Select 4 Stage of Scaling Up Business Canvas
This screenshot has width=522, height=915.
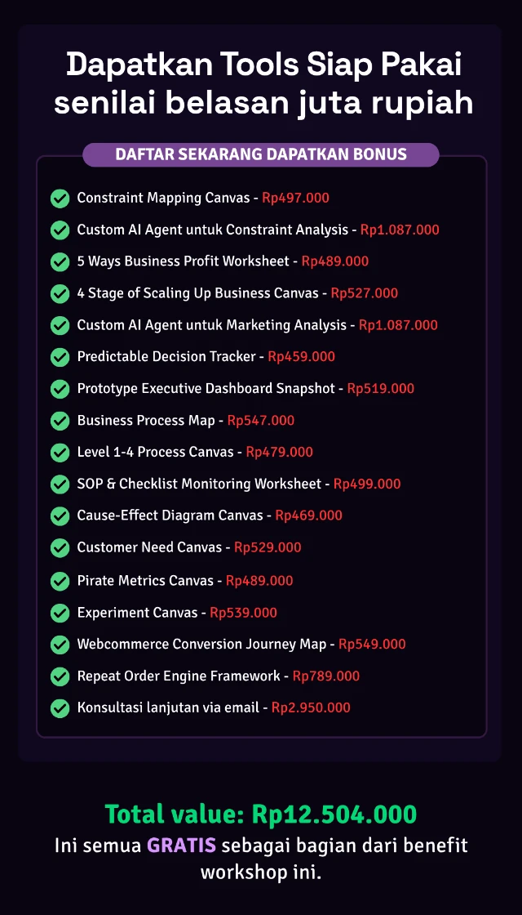click(x=198, y=293)
